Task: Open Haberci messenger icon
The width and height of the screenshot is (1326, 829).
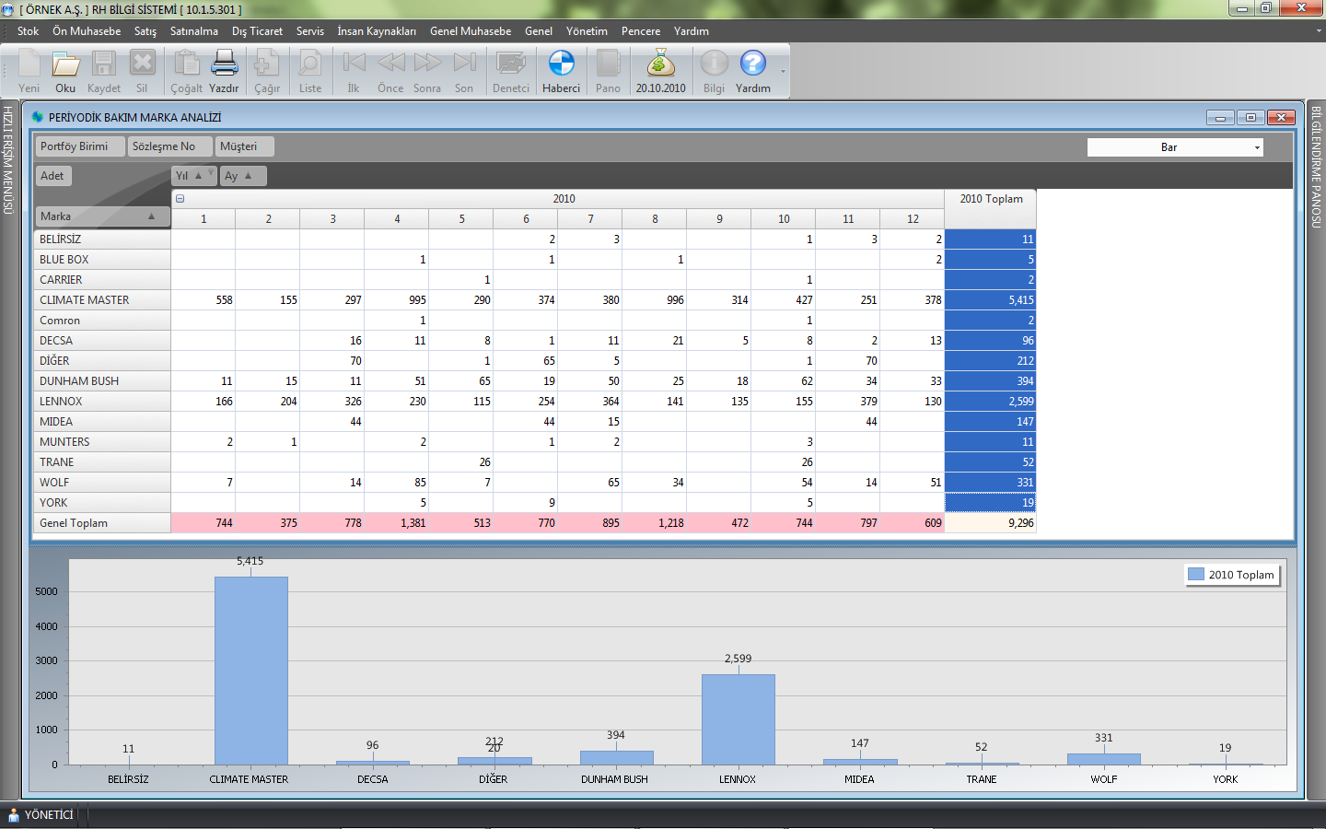Action: (561, 64)
